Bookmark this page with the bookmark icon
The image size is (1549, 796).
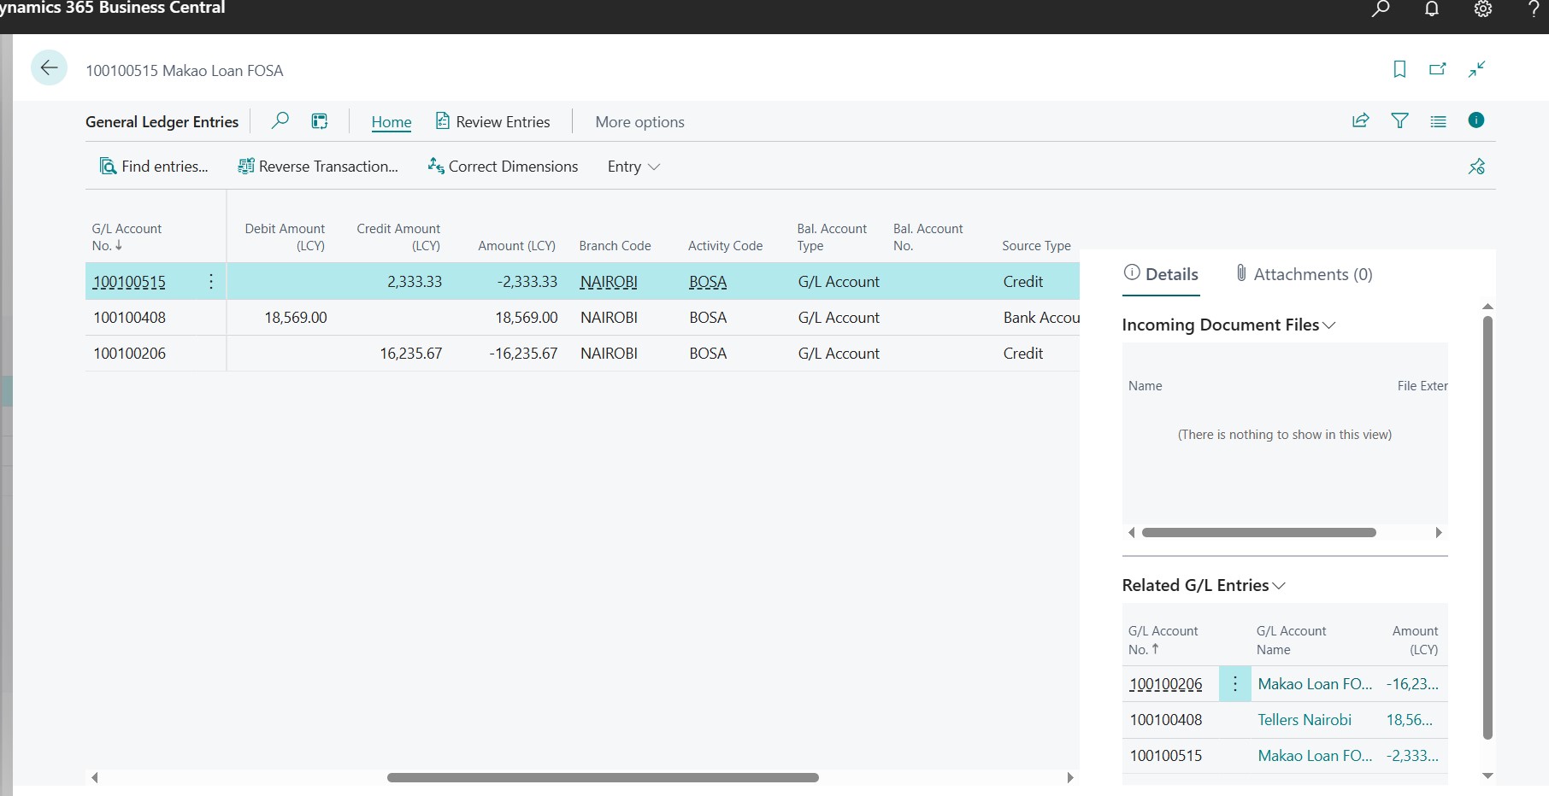point(1399,69)
